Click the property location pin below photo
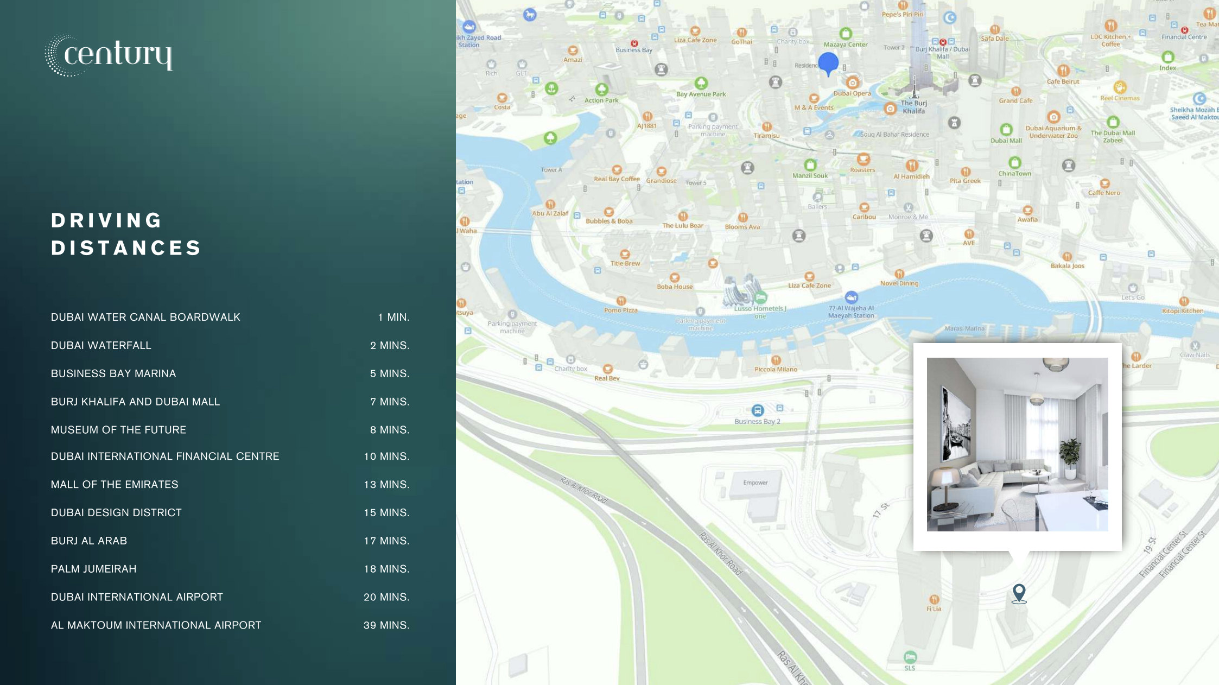This screenshot has height=685, width=1219. point(1019,593)
